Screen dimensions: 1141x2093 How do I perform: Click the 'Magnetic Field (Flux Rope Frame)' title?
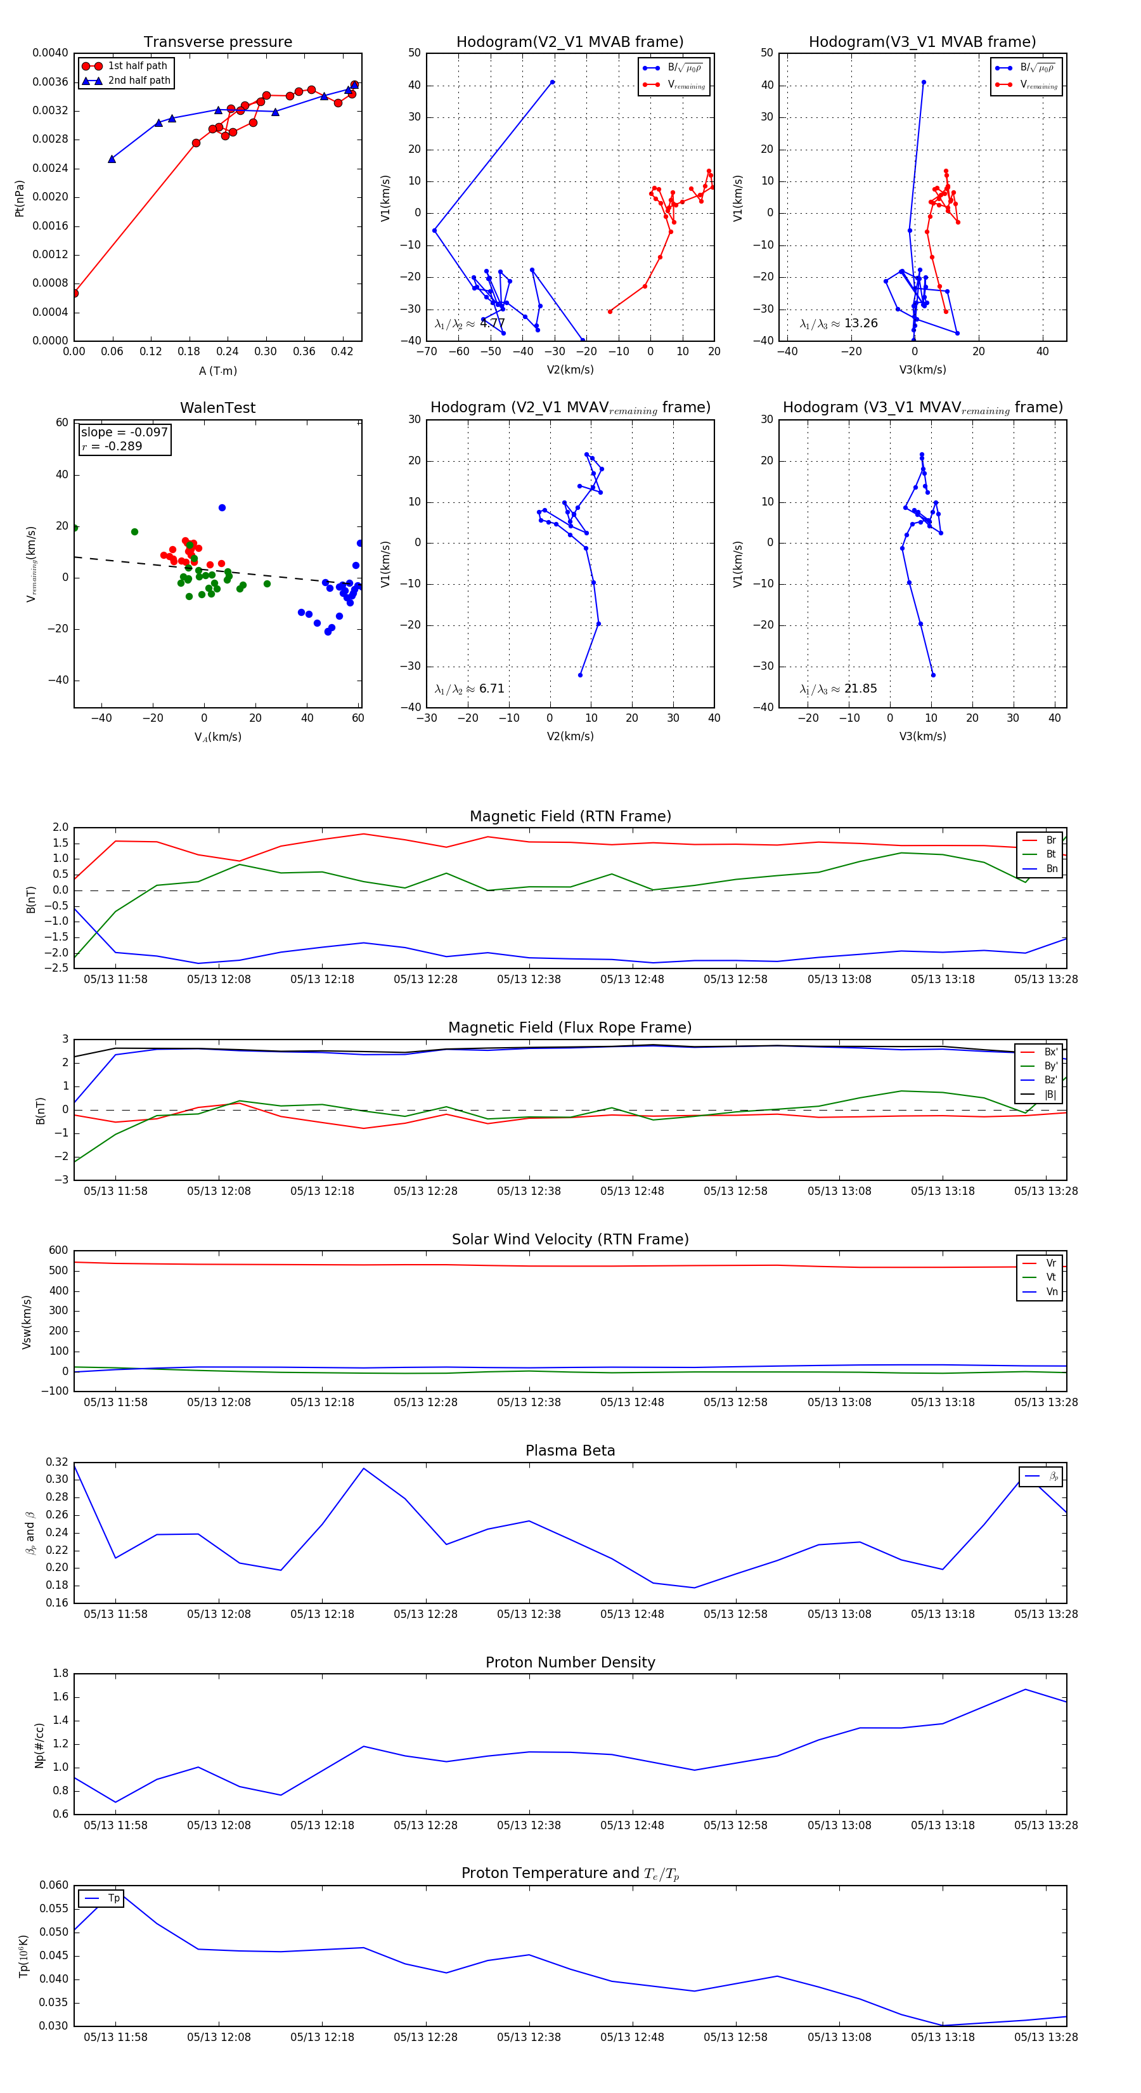coord(570,1028)
